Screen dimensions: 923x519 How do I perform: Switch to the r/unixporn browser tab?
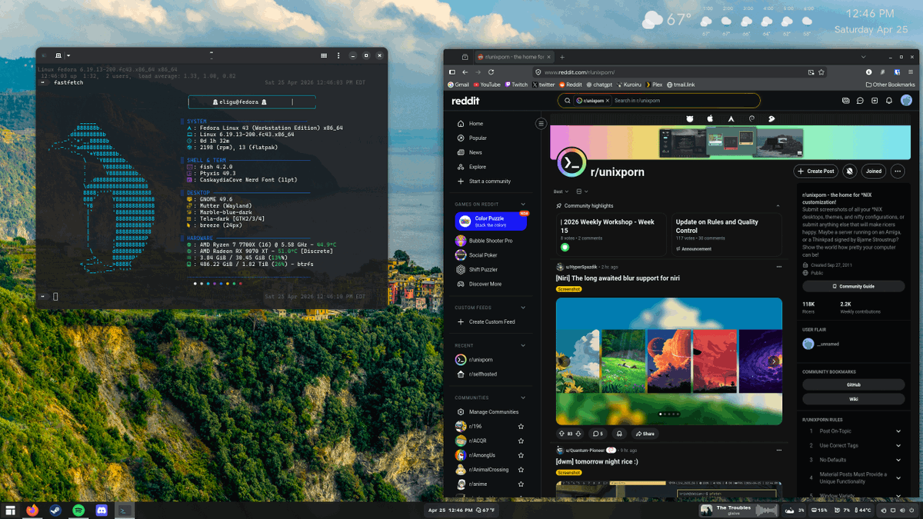pos(511,56)
